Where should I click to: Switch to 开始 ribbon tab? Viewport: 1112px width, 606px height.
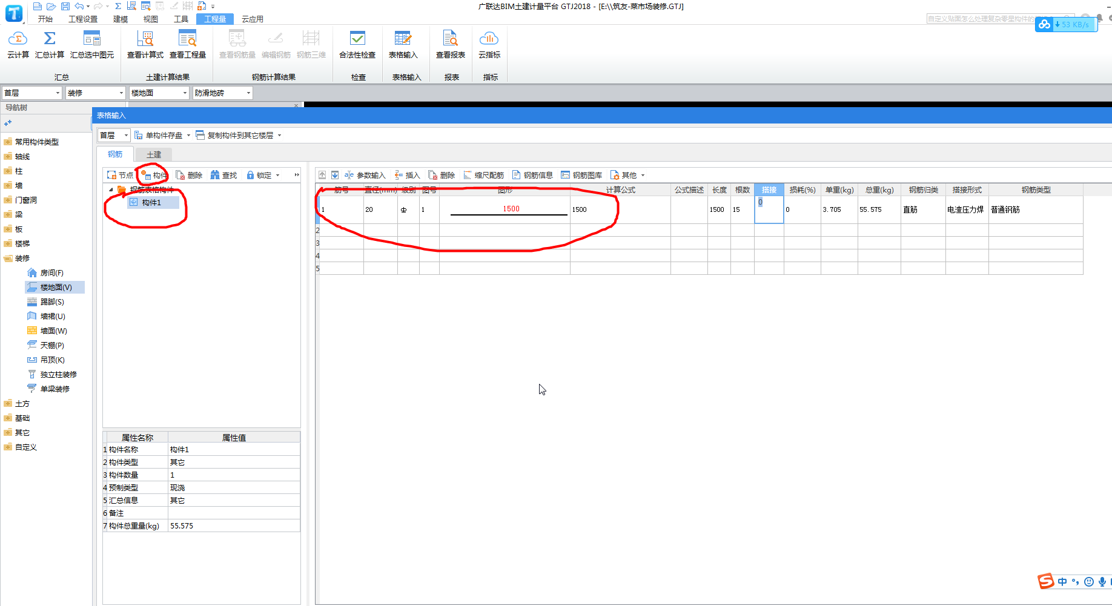(45, 19)
